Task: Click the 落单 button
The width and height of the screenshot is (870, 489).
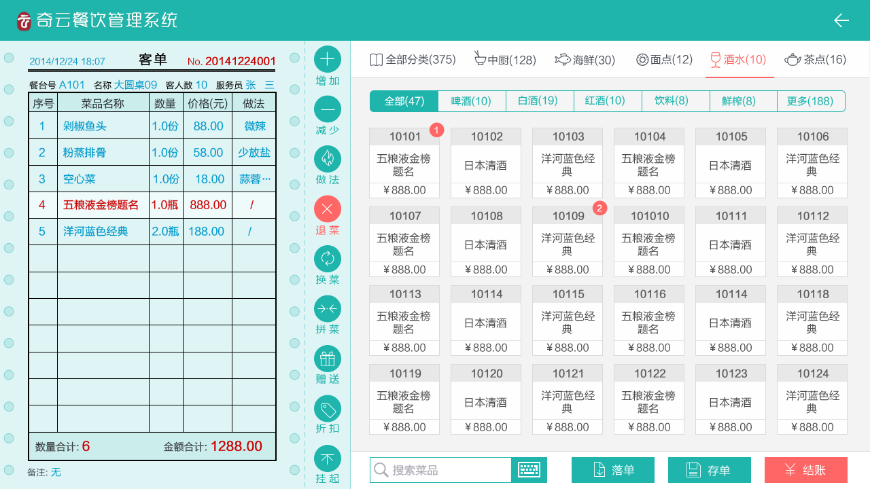Action: click(613, 470)
